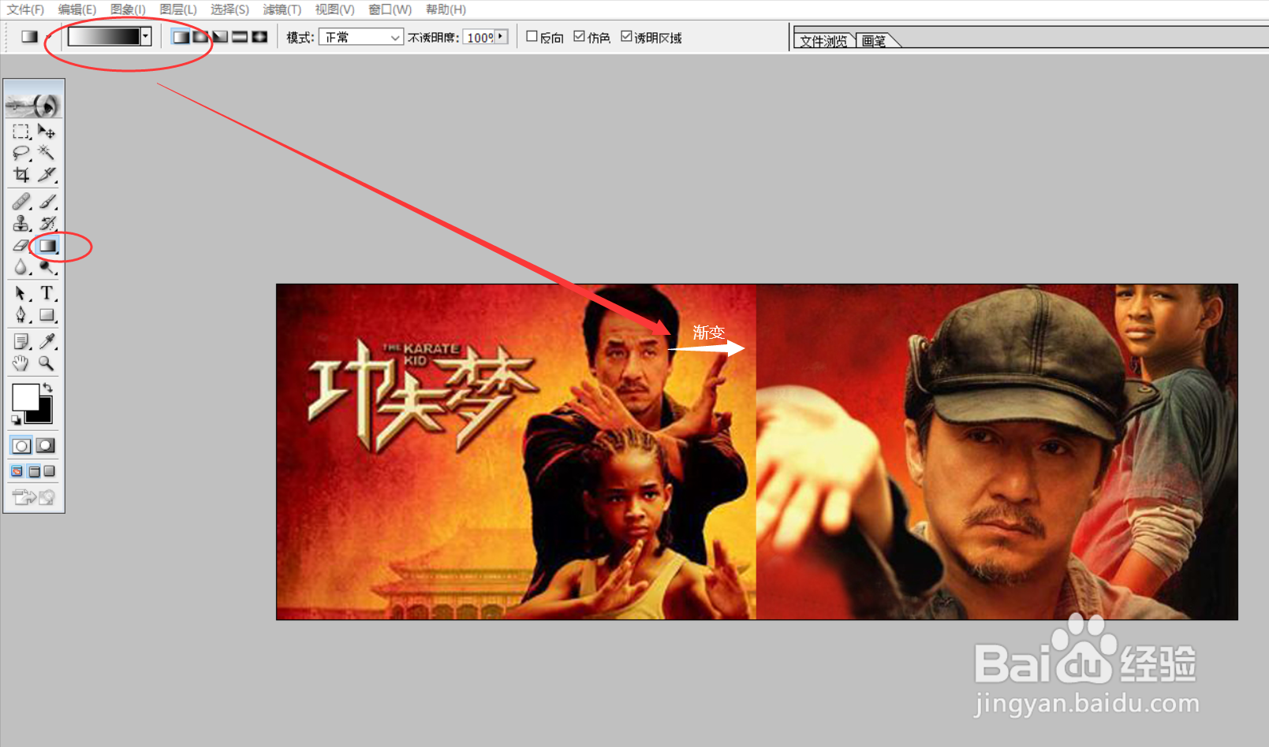Viewport: 1269px width, 747px height.
Task: Select the History Brush tool
Action: tap(47, 224)
